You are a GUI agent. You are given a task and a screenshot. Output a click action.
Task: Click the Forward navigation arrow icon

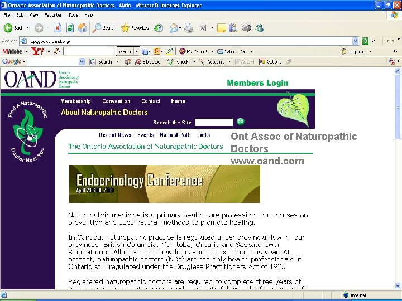(39, 28)
